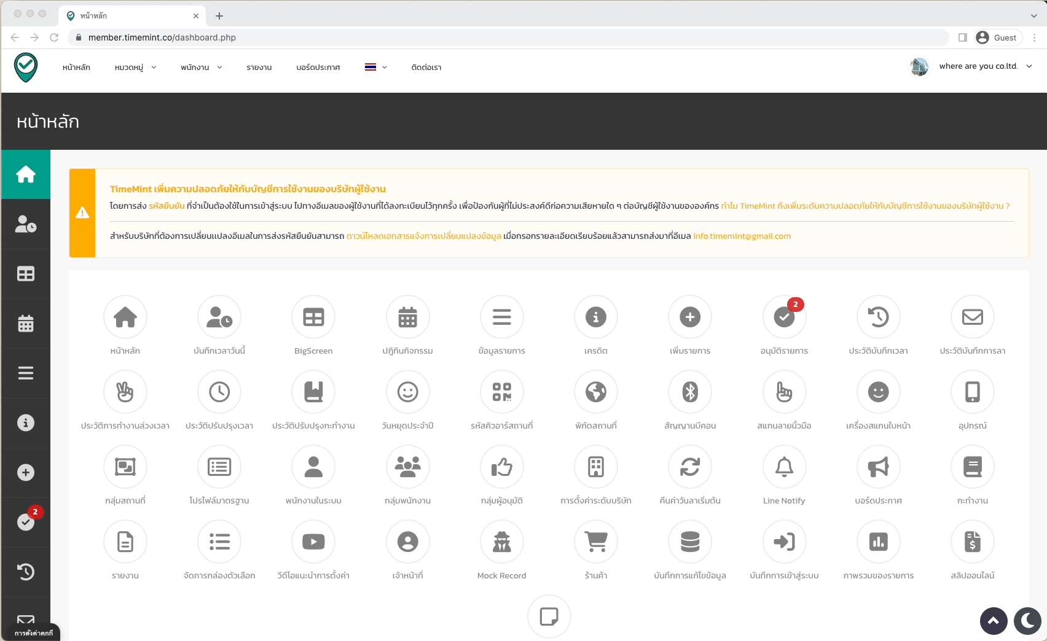Expand the หมวดหมู่ dropdown menu

click(135, 68)
